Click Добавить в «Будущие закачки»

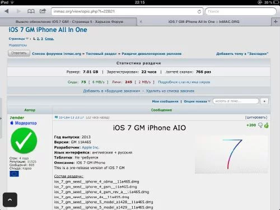(x=111, y=91)
